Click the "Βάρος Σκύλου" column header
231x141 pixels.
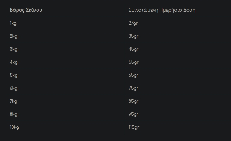[26, 10]
